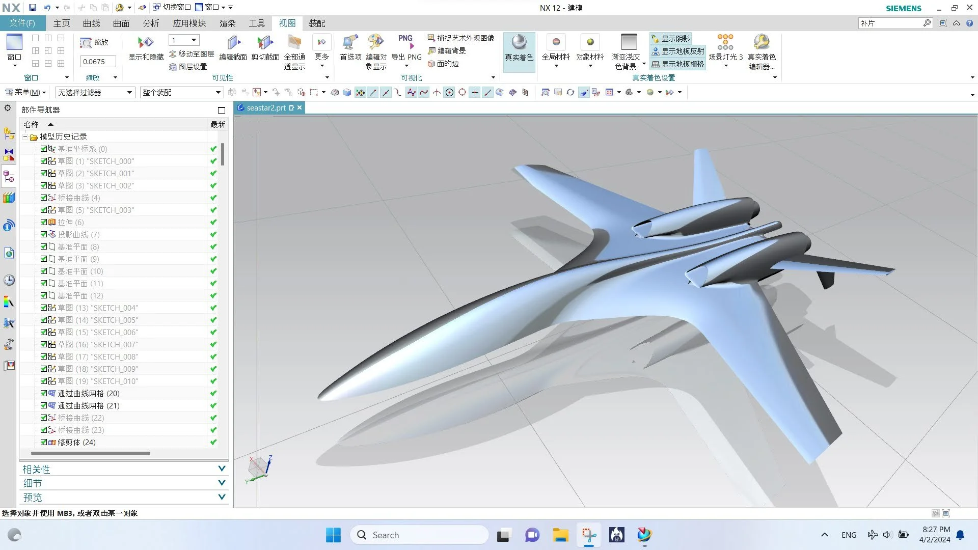This screenshot has height=550, width=978.
Task: Open the True Shading Editor
Action: [761, 42]
